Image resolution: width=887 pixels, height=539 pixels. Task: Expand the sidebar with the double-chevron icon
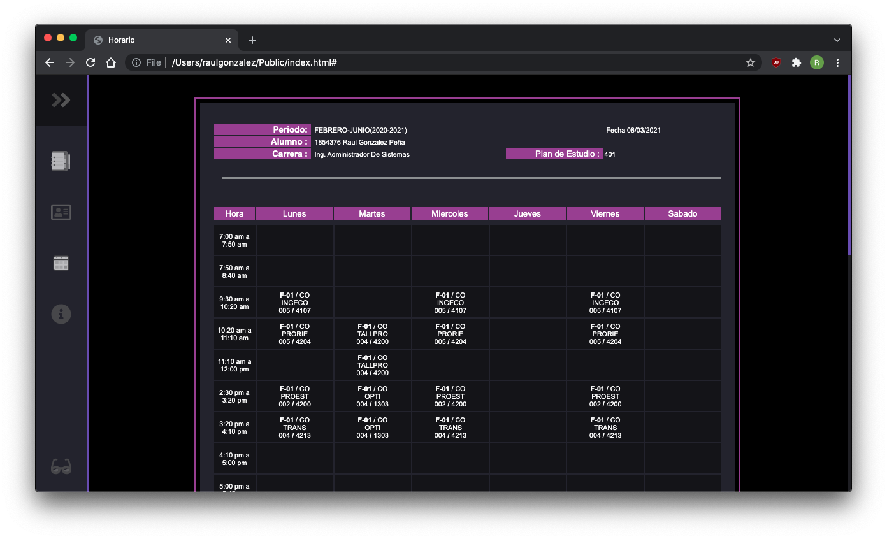point(61,100)
